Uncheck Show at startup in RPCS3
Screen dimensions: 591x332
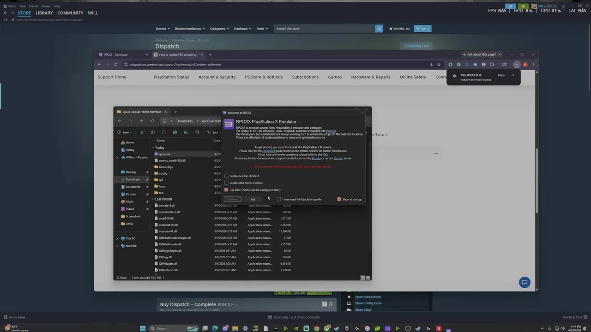click(339, 199)
